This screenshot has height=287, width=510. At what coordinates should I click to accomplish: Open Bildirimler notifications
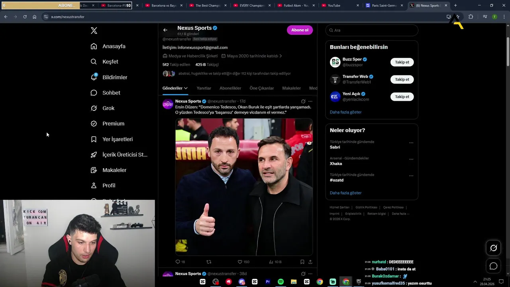[x=109, y=77]
